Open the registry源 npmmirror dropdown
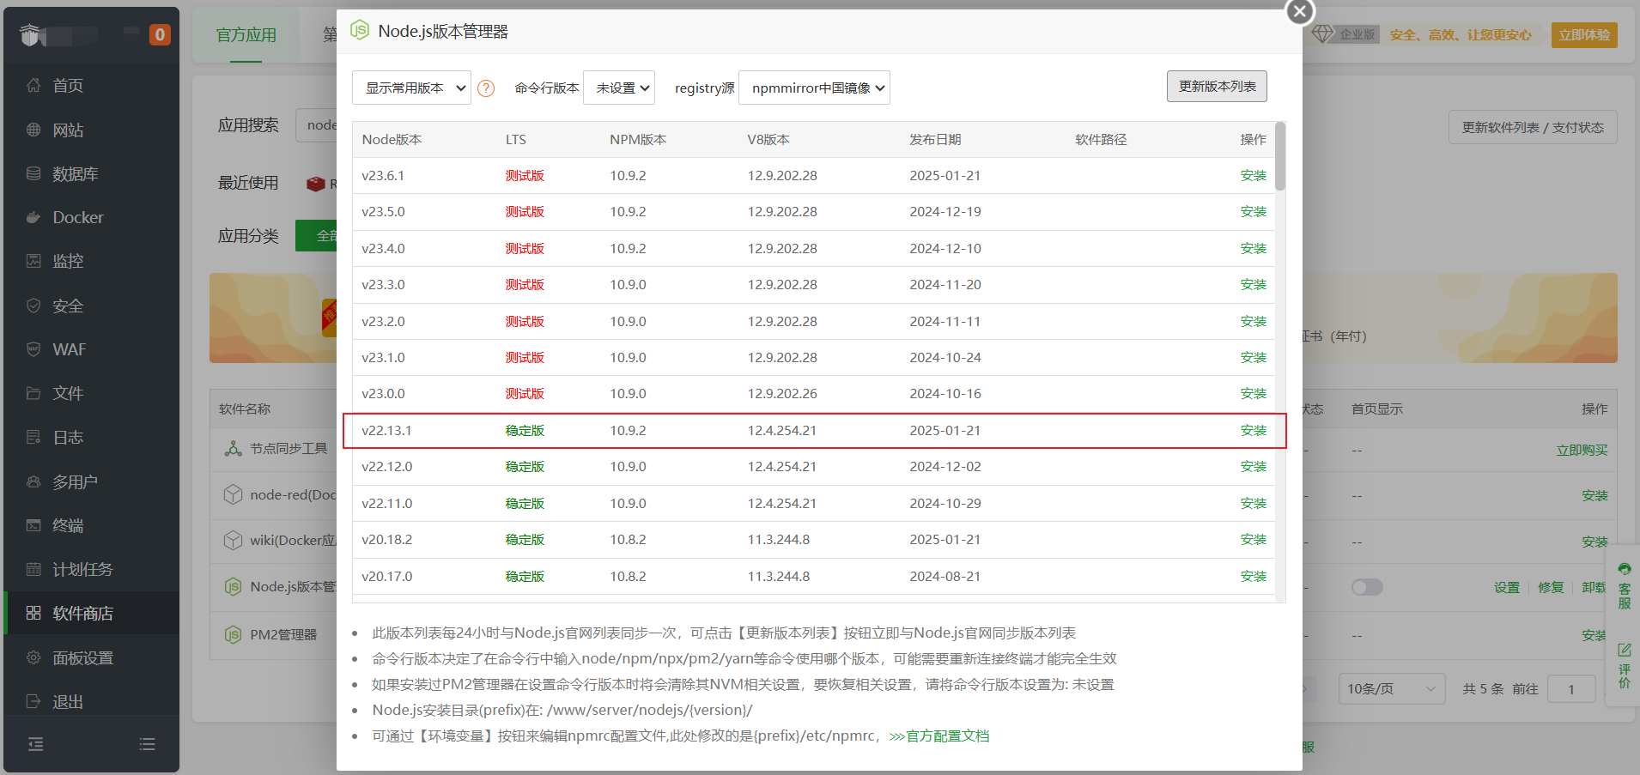The image size is (1640, 775). coord(814,88)
